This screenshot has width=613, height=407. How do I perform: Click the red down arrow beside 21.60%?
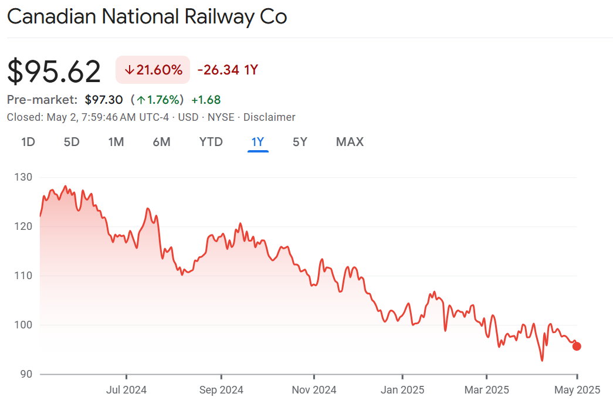click(x=130, y=70)
